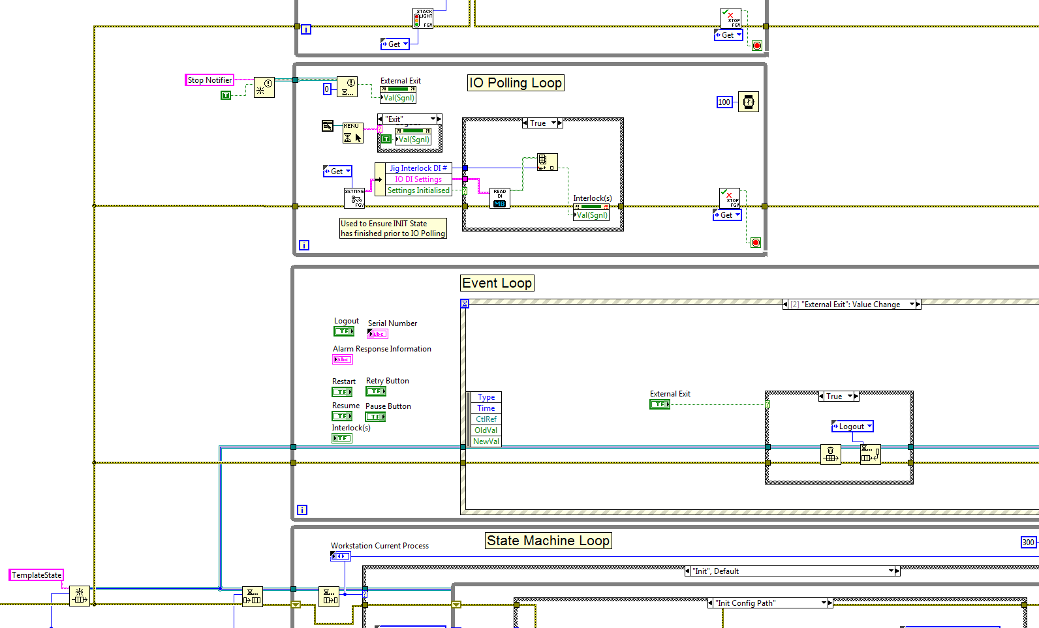Toggle the True constant inside the Exit case
The image size is (1039, 628).
386,139
